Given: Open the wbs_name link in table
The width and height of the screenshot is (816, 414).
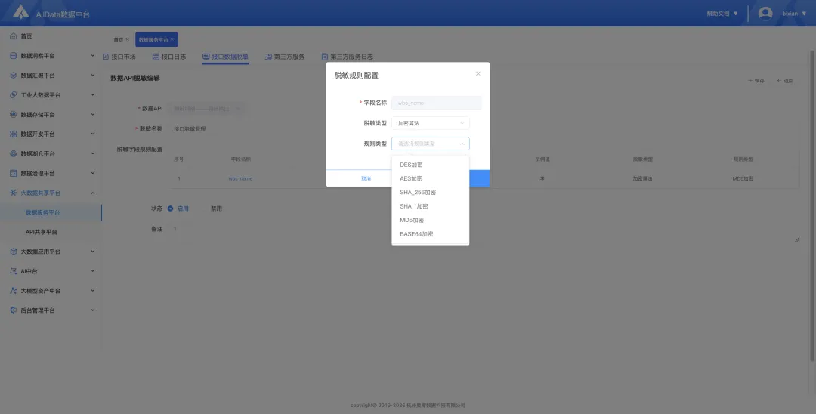Looking at the screenshot, I should click(x=240, y=178).
